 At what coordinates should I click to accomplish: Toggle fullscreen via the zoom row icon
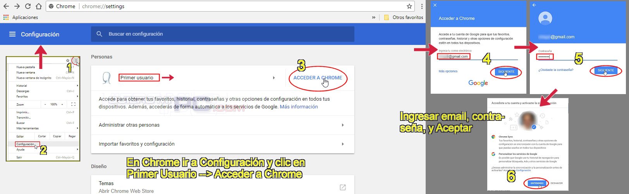click(73, 105)
